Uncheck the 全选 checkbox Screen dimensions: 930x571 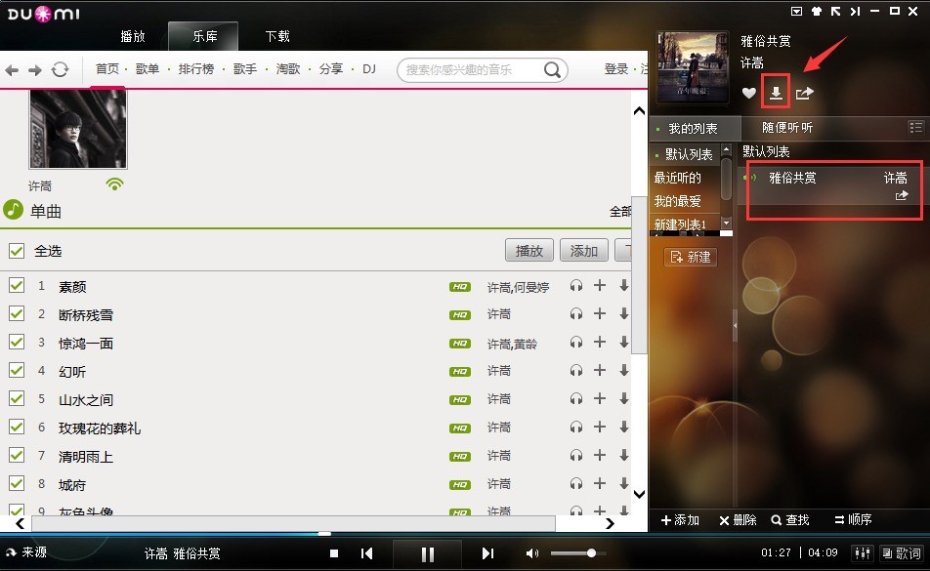(17, 251)
